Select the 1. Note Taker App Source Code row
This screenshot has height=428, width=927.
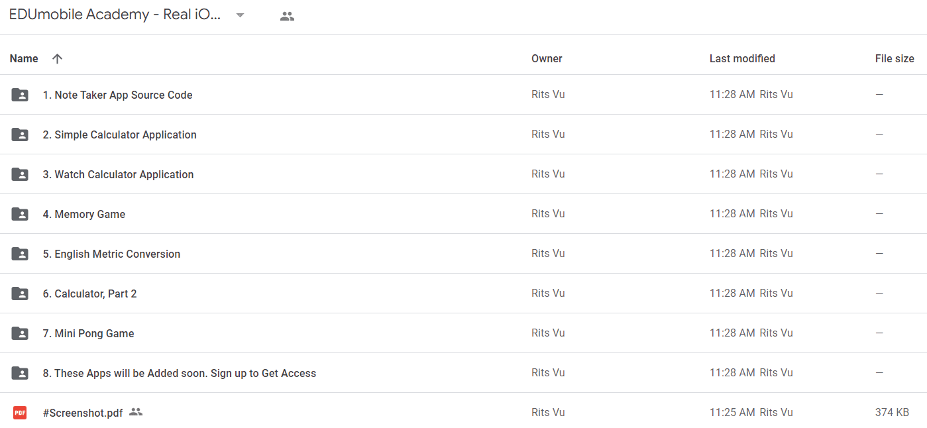(x=463, y=95)
